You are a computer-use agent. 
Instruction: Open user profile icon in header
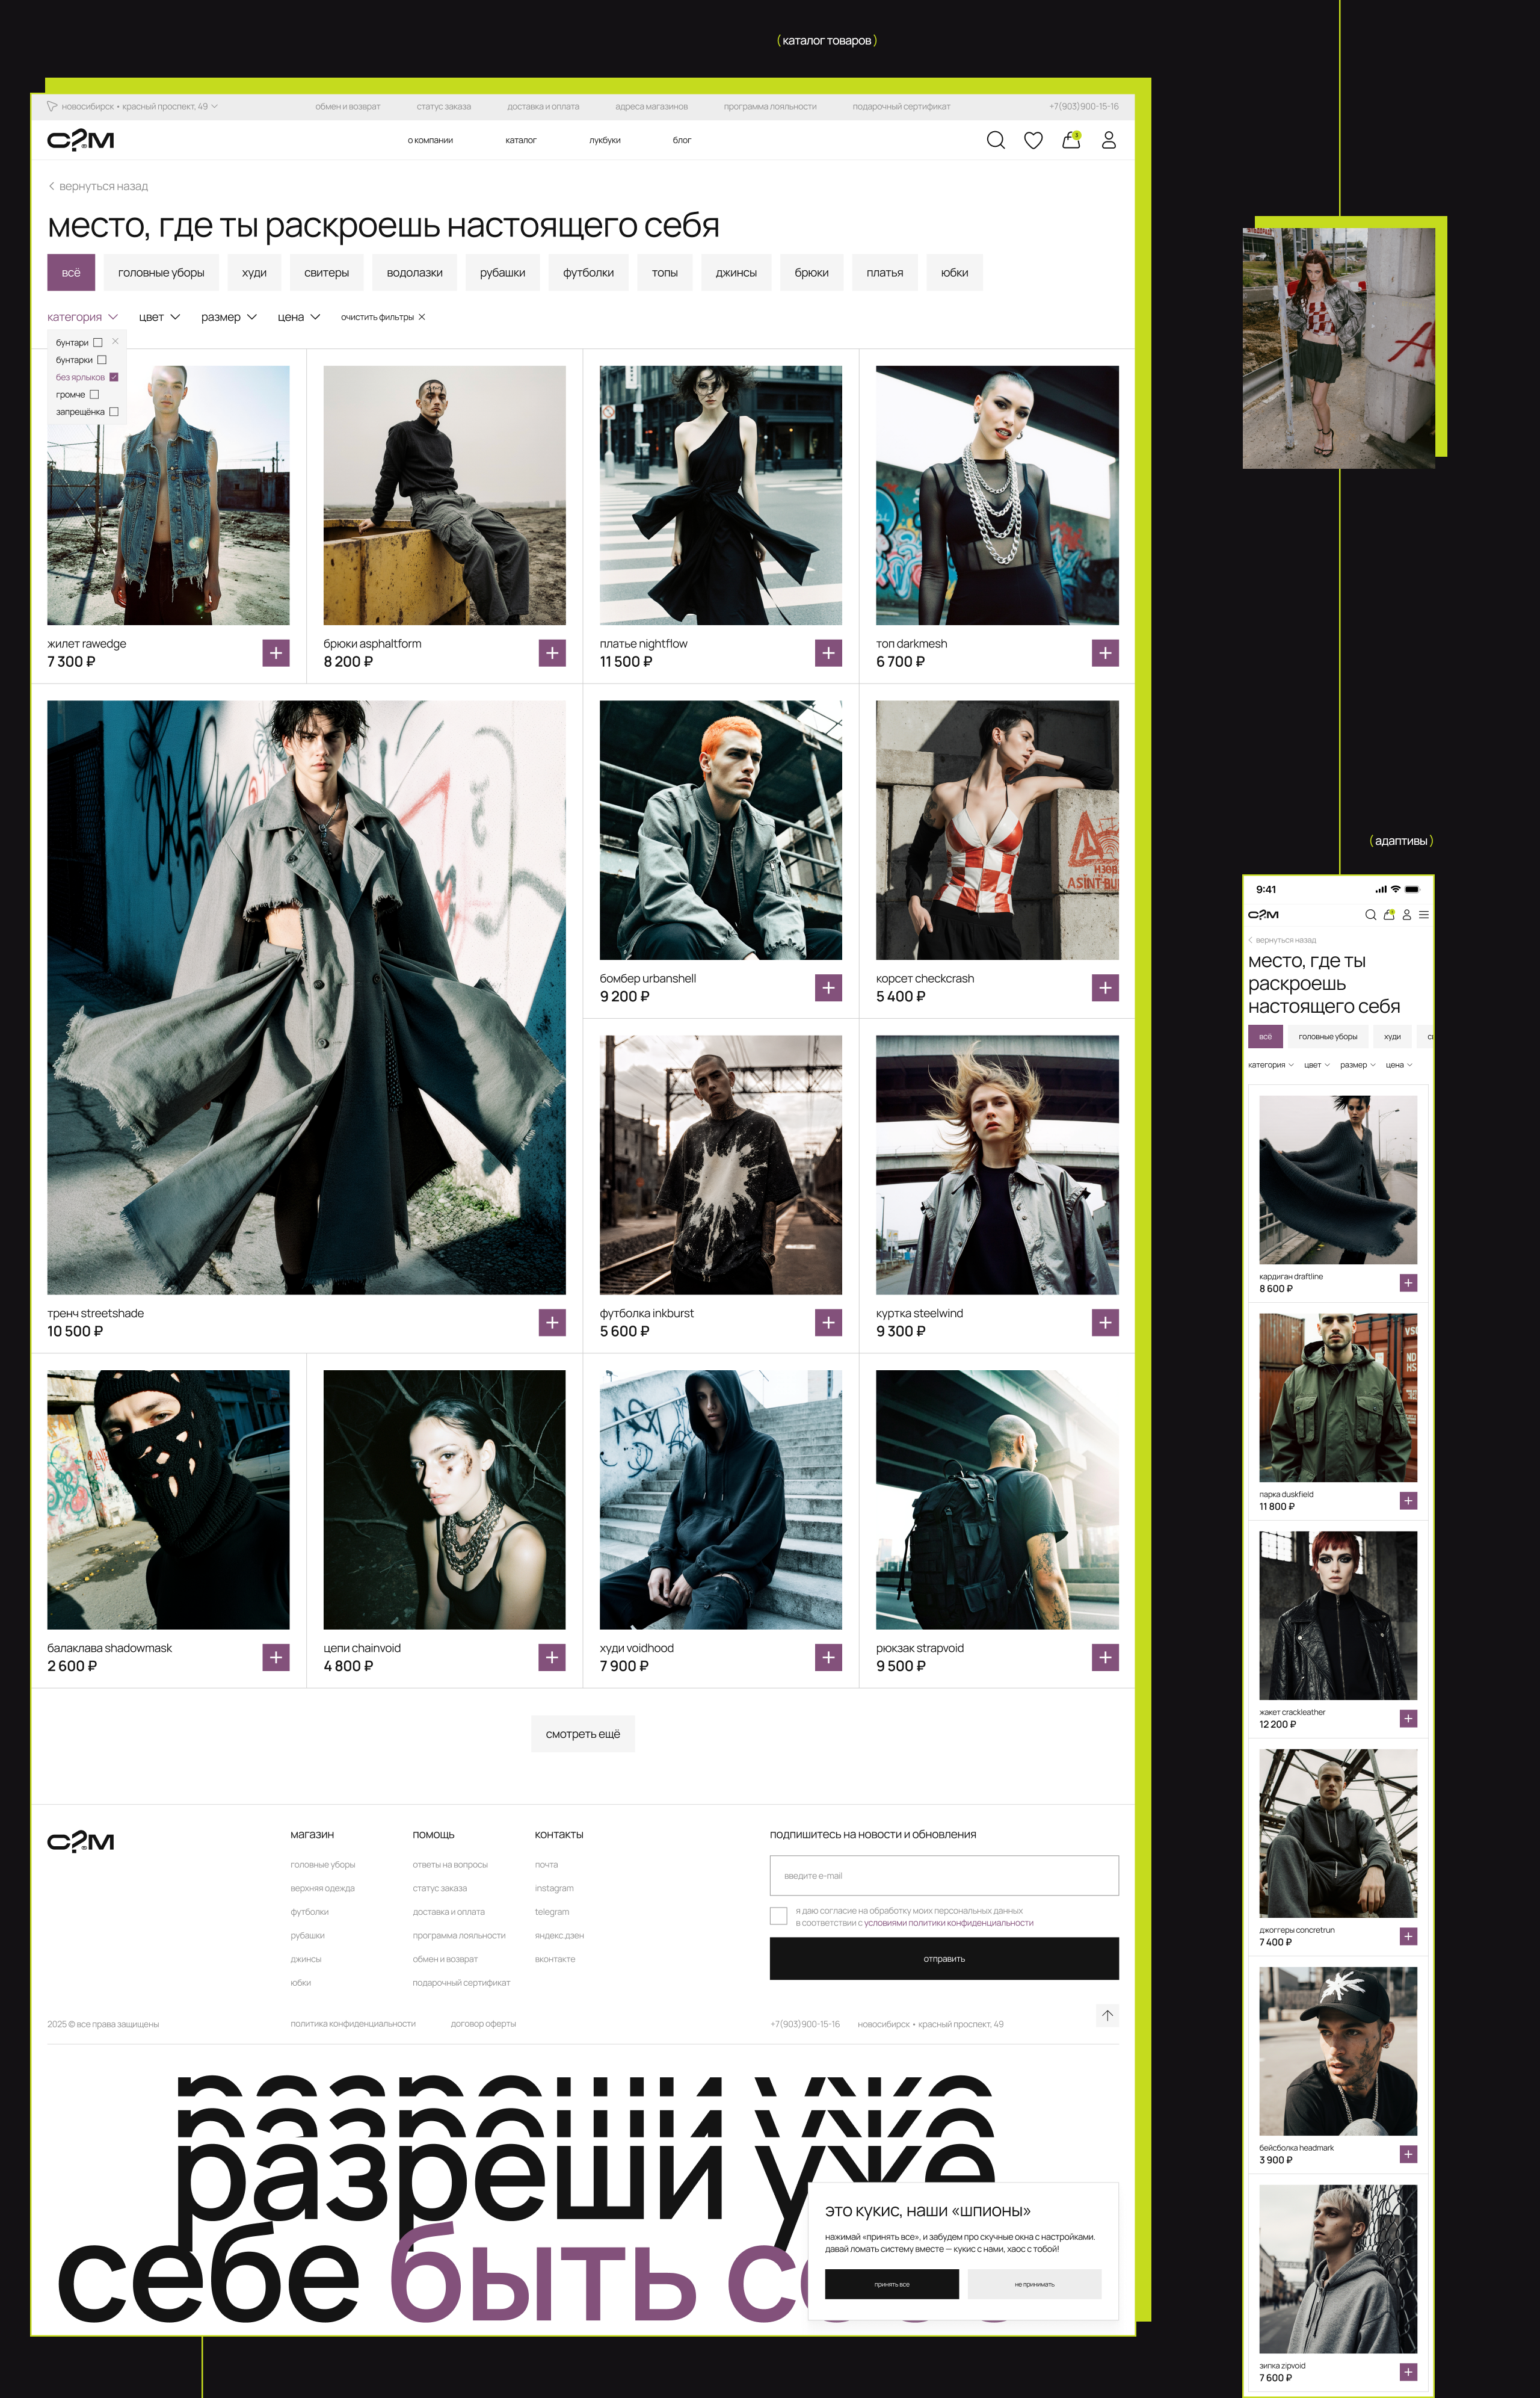(1108, 140)
